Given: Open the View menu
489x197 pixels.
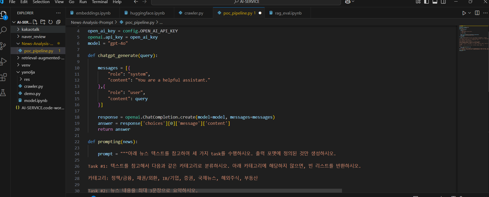Looking at the screenshot, I should point(59,2).
